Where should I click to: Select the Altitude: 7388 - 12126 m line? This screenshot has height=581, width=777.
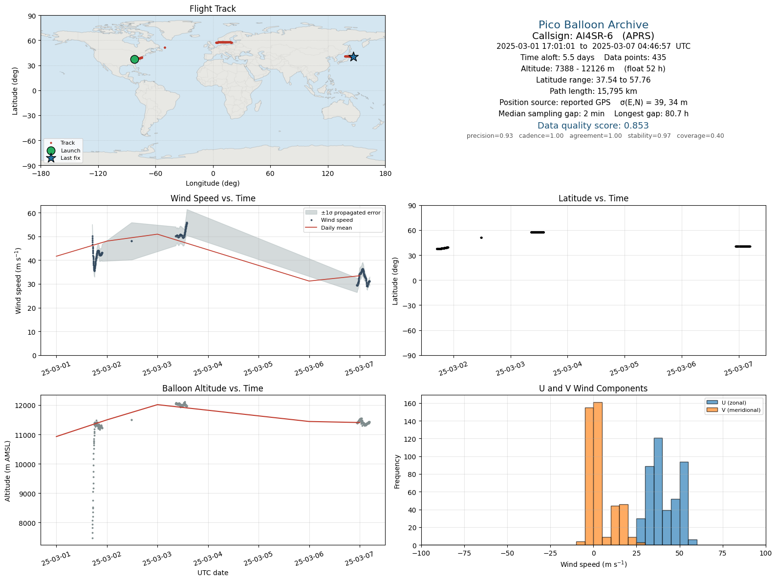[x=593, y=69]
